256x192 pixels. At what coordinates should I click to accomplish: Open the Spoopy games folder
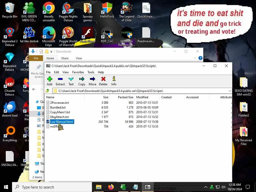88,12
